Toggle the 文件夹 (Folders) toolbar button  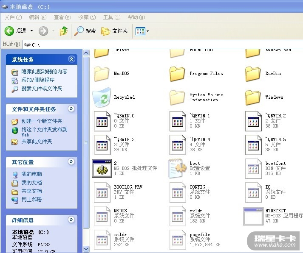pyautogui.click(x=114, y=31)
